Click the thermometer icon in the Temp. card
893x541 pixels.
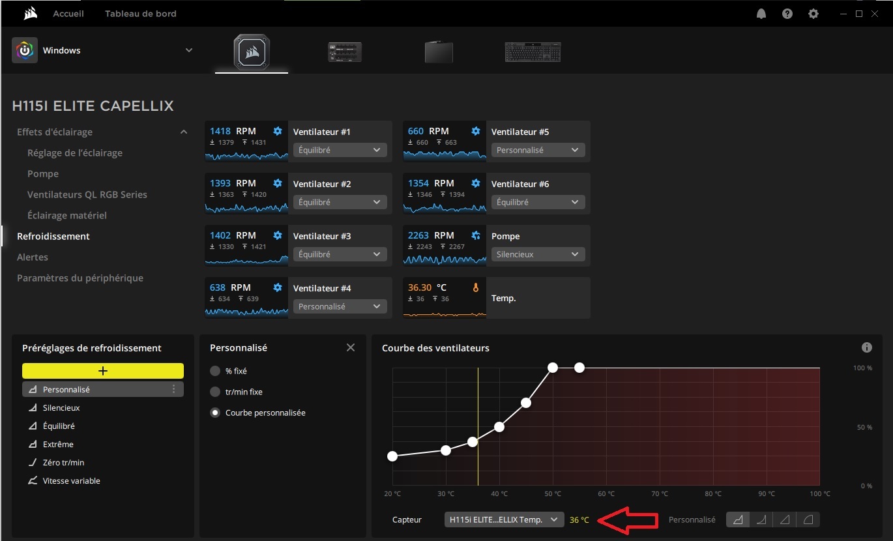click(476, 287)
